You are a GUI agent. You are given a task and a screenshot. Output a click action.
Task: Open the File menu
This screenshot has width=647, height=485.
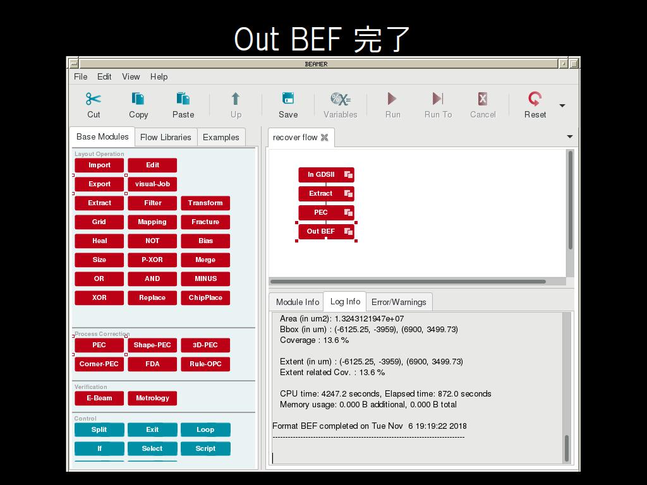pyautogui.click(x=80, y=76)
